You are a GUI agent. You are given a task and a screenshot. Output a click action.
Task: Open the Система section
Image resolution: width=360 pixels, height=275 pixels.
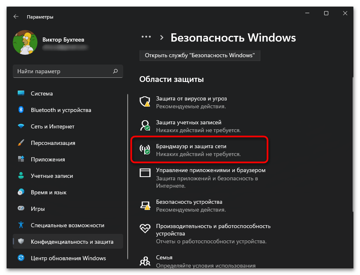(68, 93)
